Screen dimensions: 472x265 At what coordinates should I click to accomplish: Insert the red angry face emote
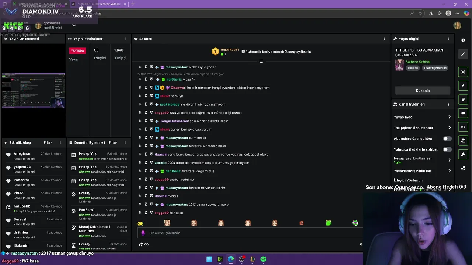302,223
